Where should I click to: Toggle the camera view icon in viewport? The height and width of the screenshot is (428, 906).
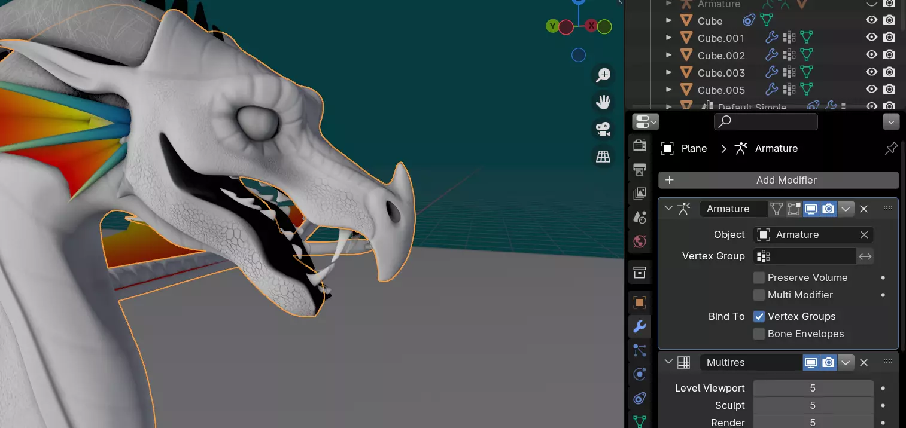pos(603,129)
